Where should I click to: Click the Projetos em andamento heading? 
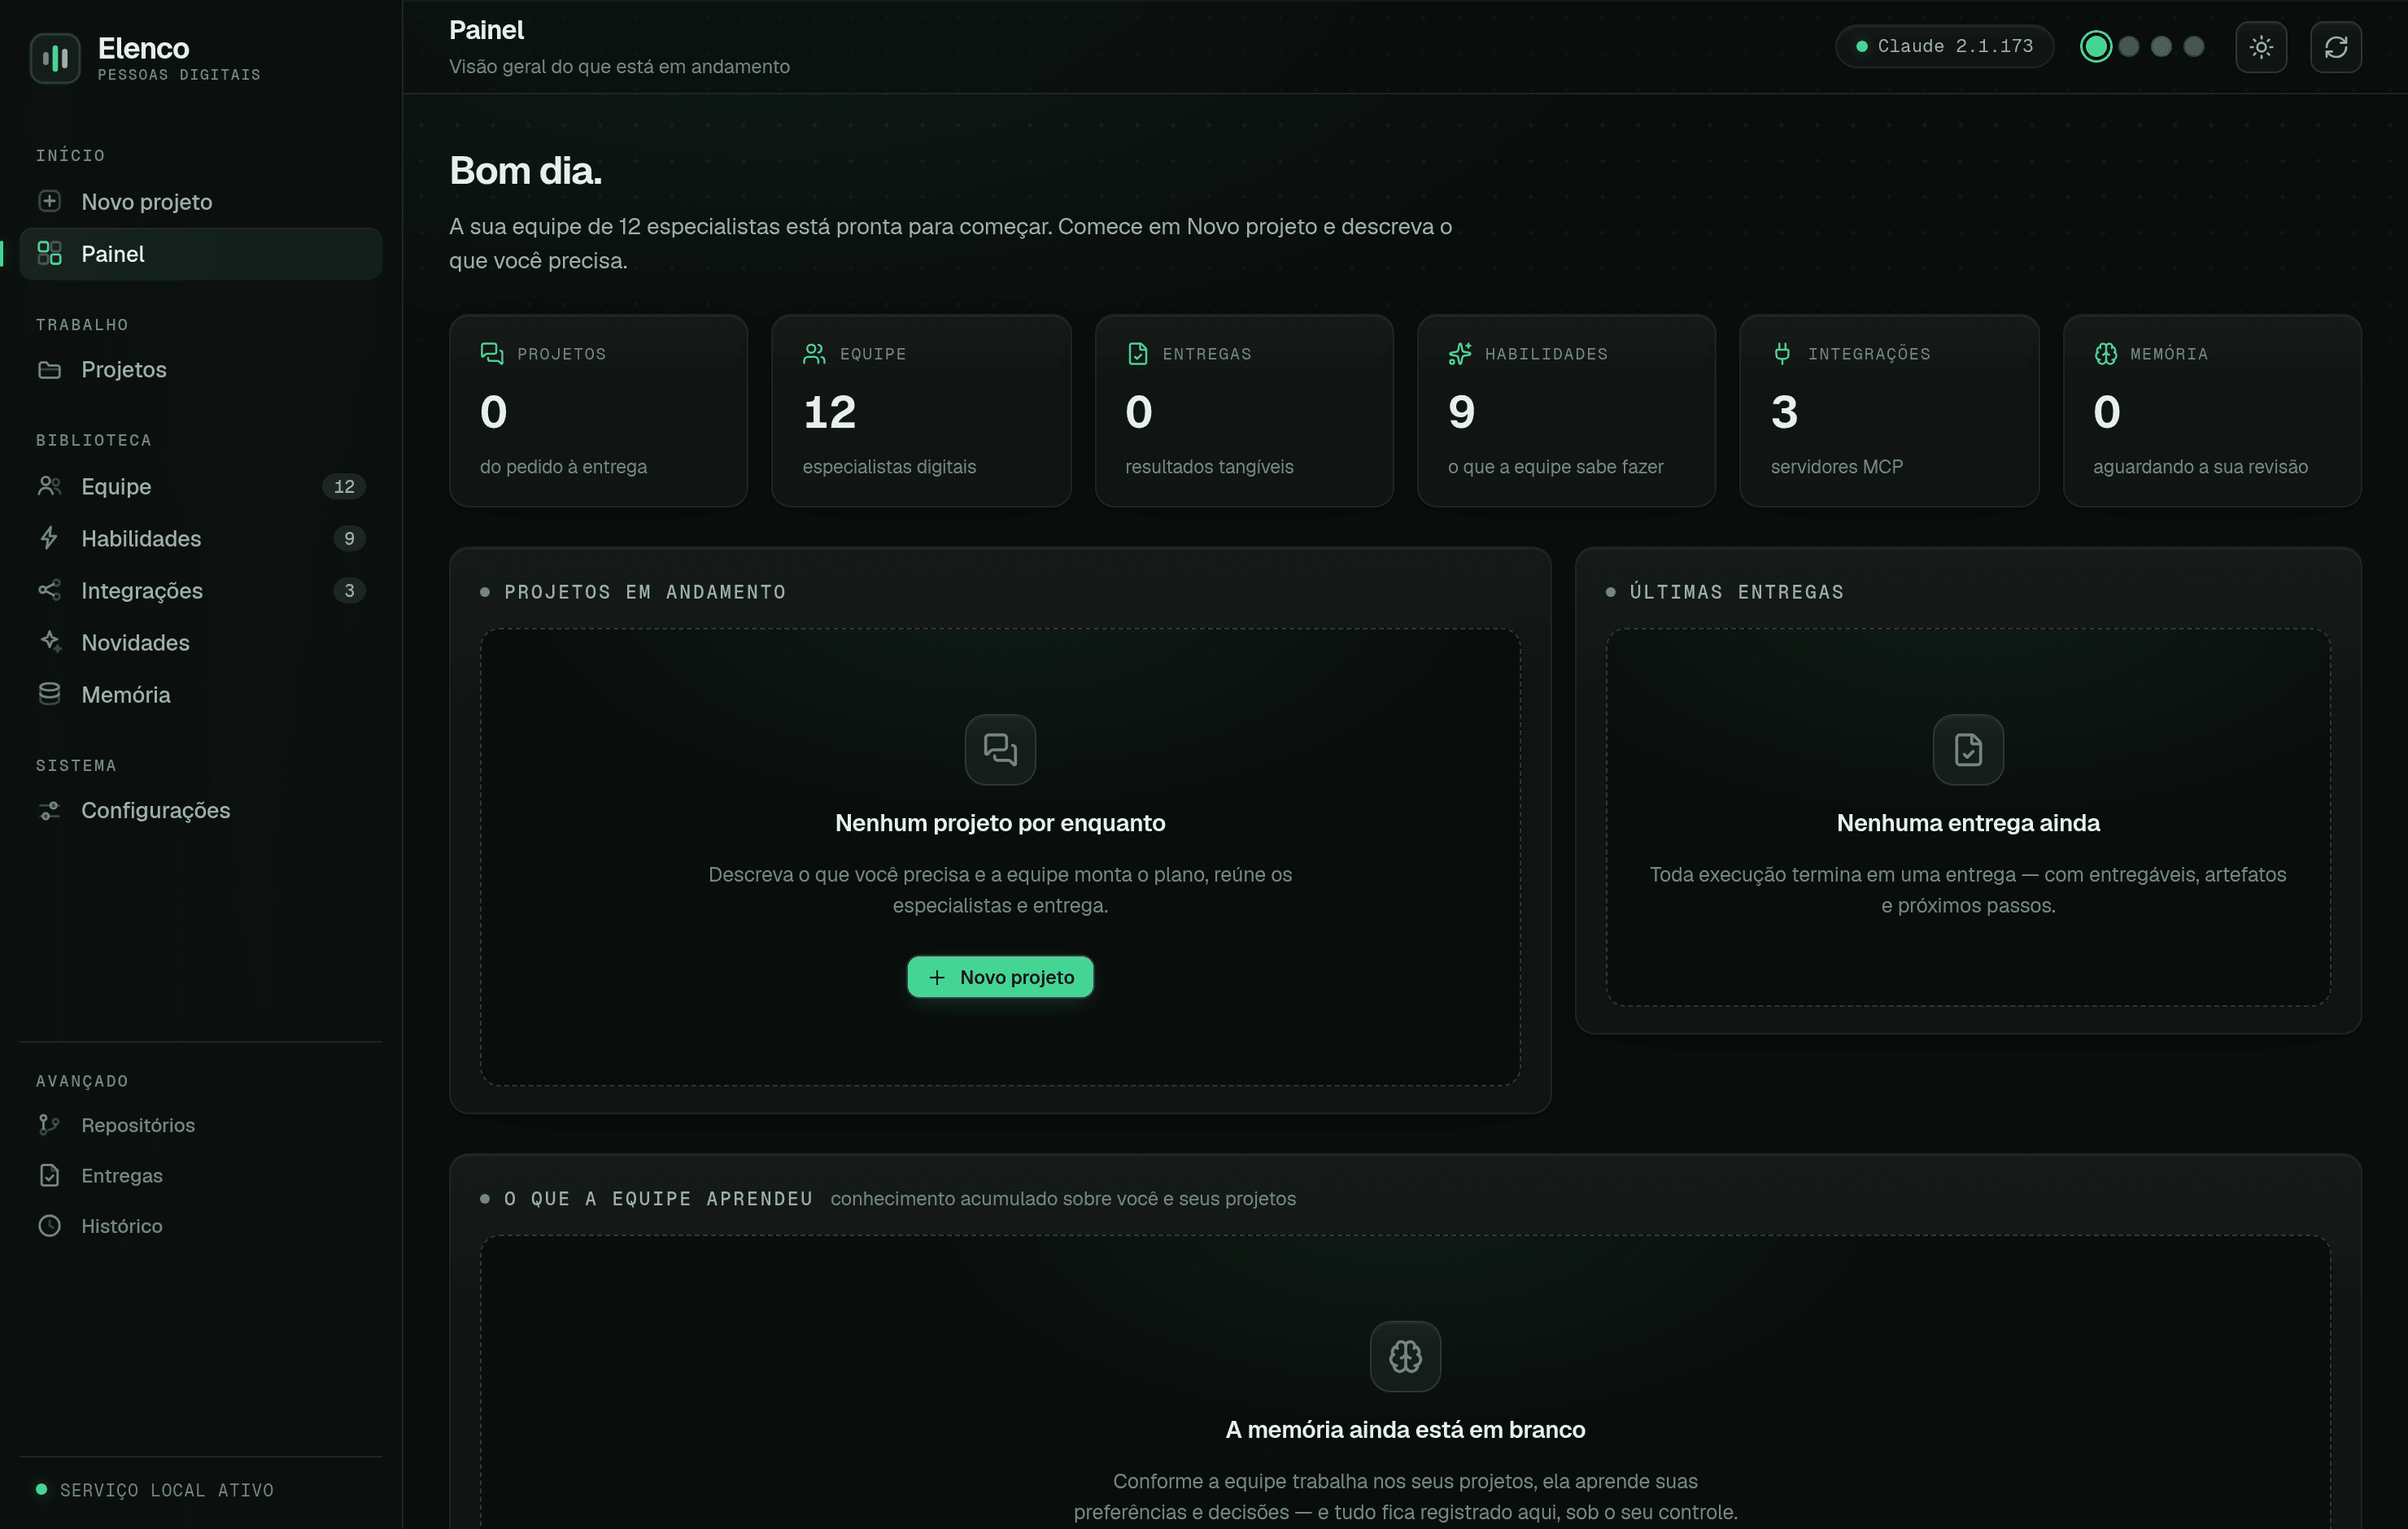click(x=645, y=592)
